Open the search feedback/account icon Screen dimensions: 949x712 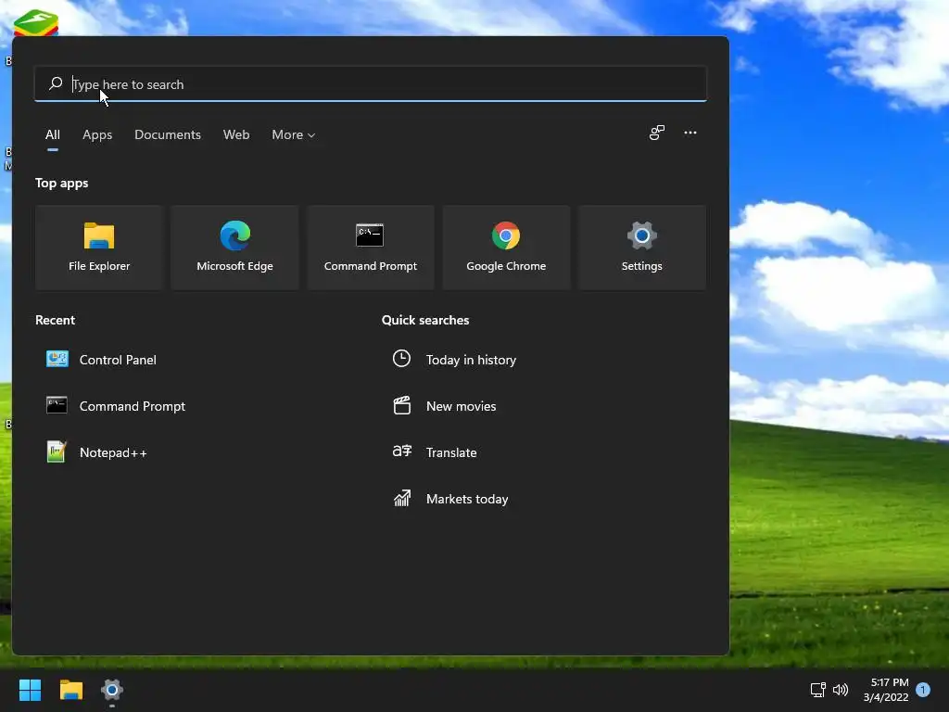(x=657, y=133)
